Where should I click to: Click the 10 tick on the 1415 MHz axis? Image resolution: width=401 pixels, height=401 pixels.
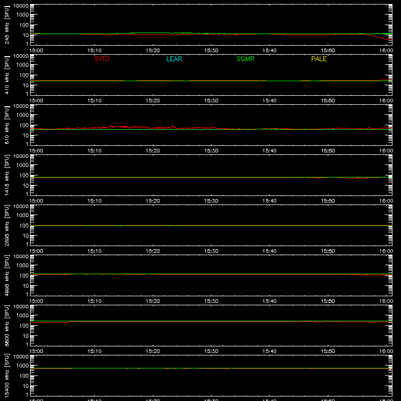click(x=26, y=185)
